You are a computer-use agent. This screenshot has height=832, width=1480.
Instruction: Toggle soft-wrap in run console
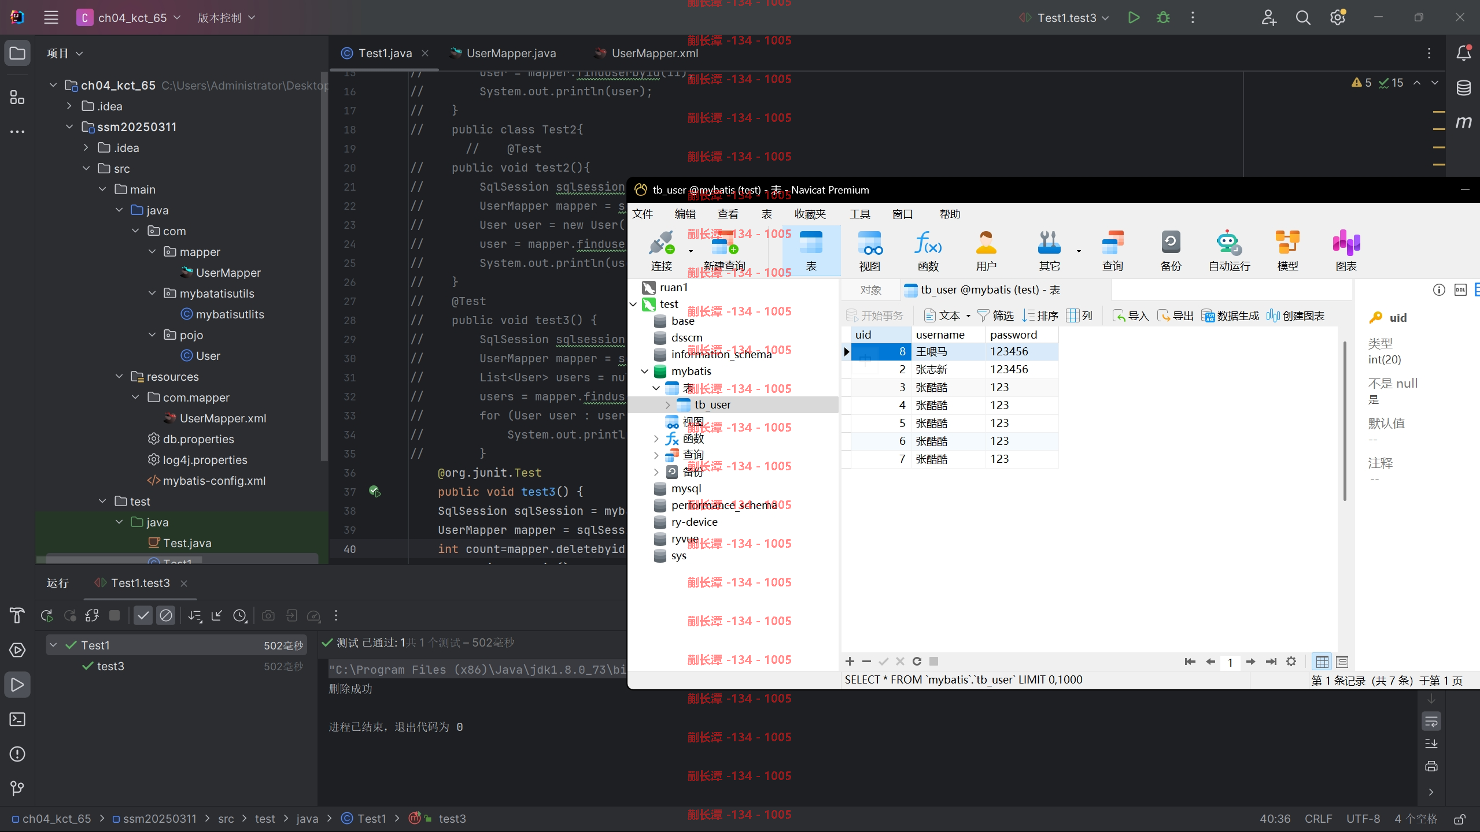click(1431, 721)
